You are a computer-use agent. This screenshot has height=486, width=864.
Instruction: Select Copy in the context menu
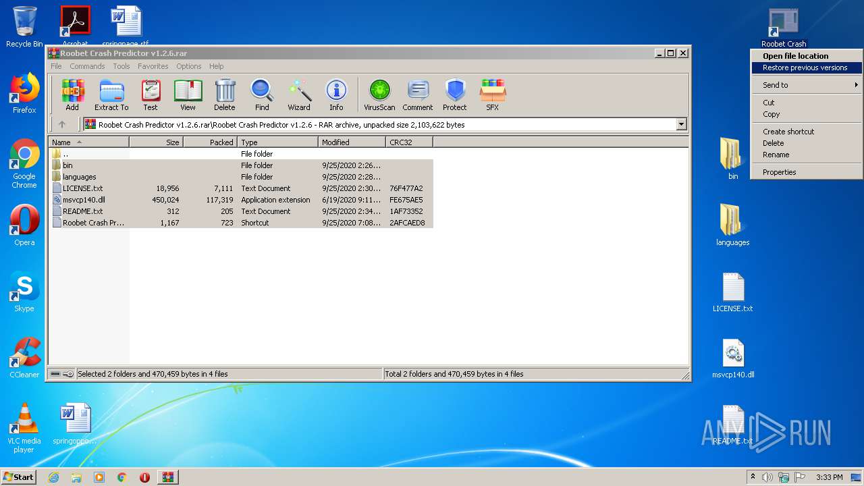click(x=807, y=114)
